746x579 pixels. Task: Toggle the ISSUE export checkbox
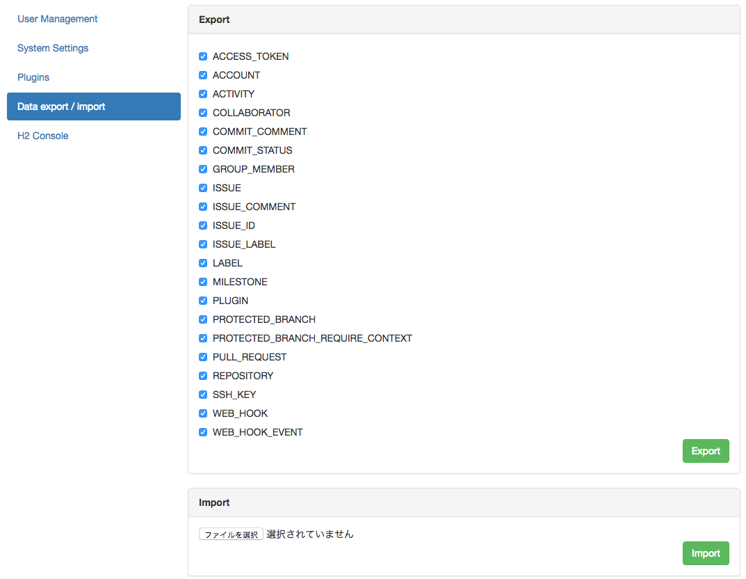pos(202,187)
